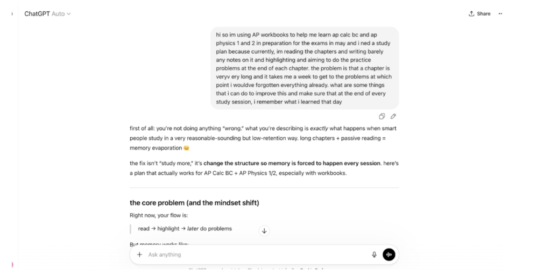Open the three-dot conversation options menu
The width and height of the screenshot is (551, 275).
(500, 13)
